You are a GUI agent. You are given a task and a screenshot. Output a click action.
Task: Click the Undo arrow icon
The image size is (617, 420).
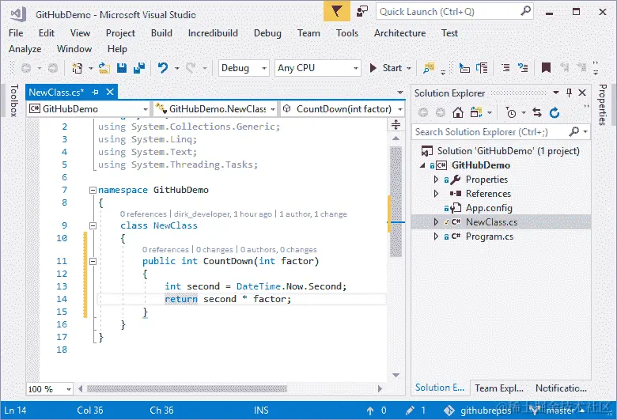[162, 68]
